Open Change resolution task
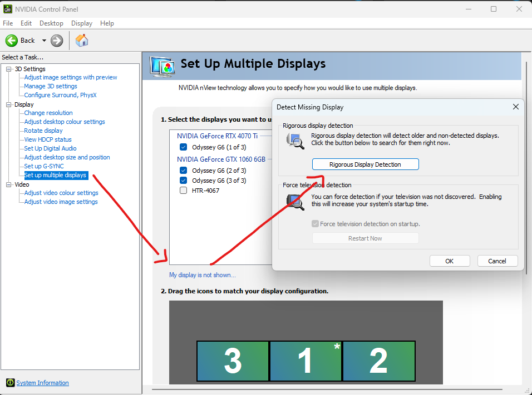532x395 pixels. [48, 113]
